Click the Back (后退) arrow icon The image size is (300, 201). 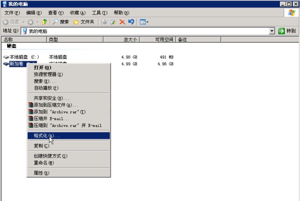click(x=6, y=22)
